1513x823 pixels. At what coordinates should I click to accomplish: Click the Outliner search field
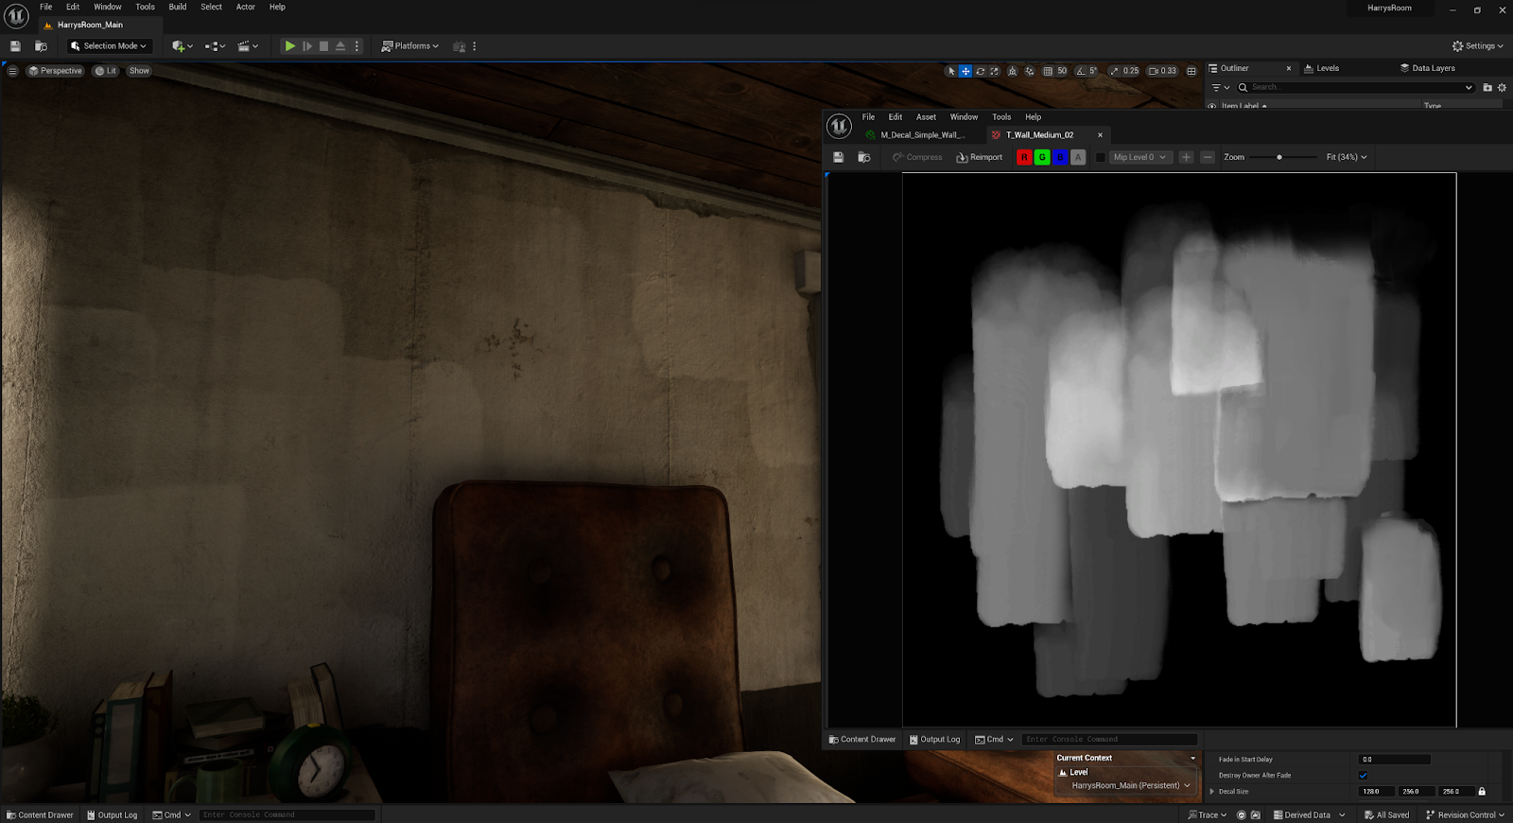click(1352, 87)
